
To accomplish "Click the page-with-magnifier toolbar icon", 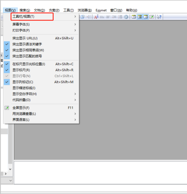I will [x=83, y=17].
